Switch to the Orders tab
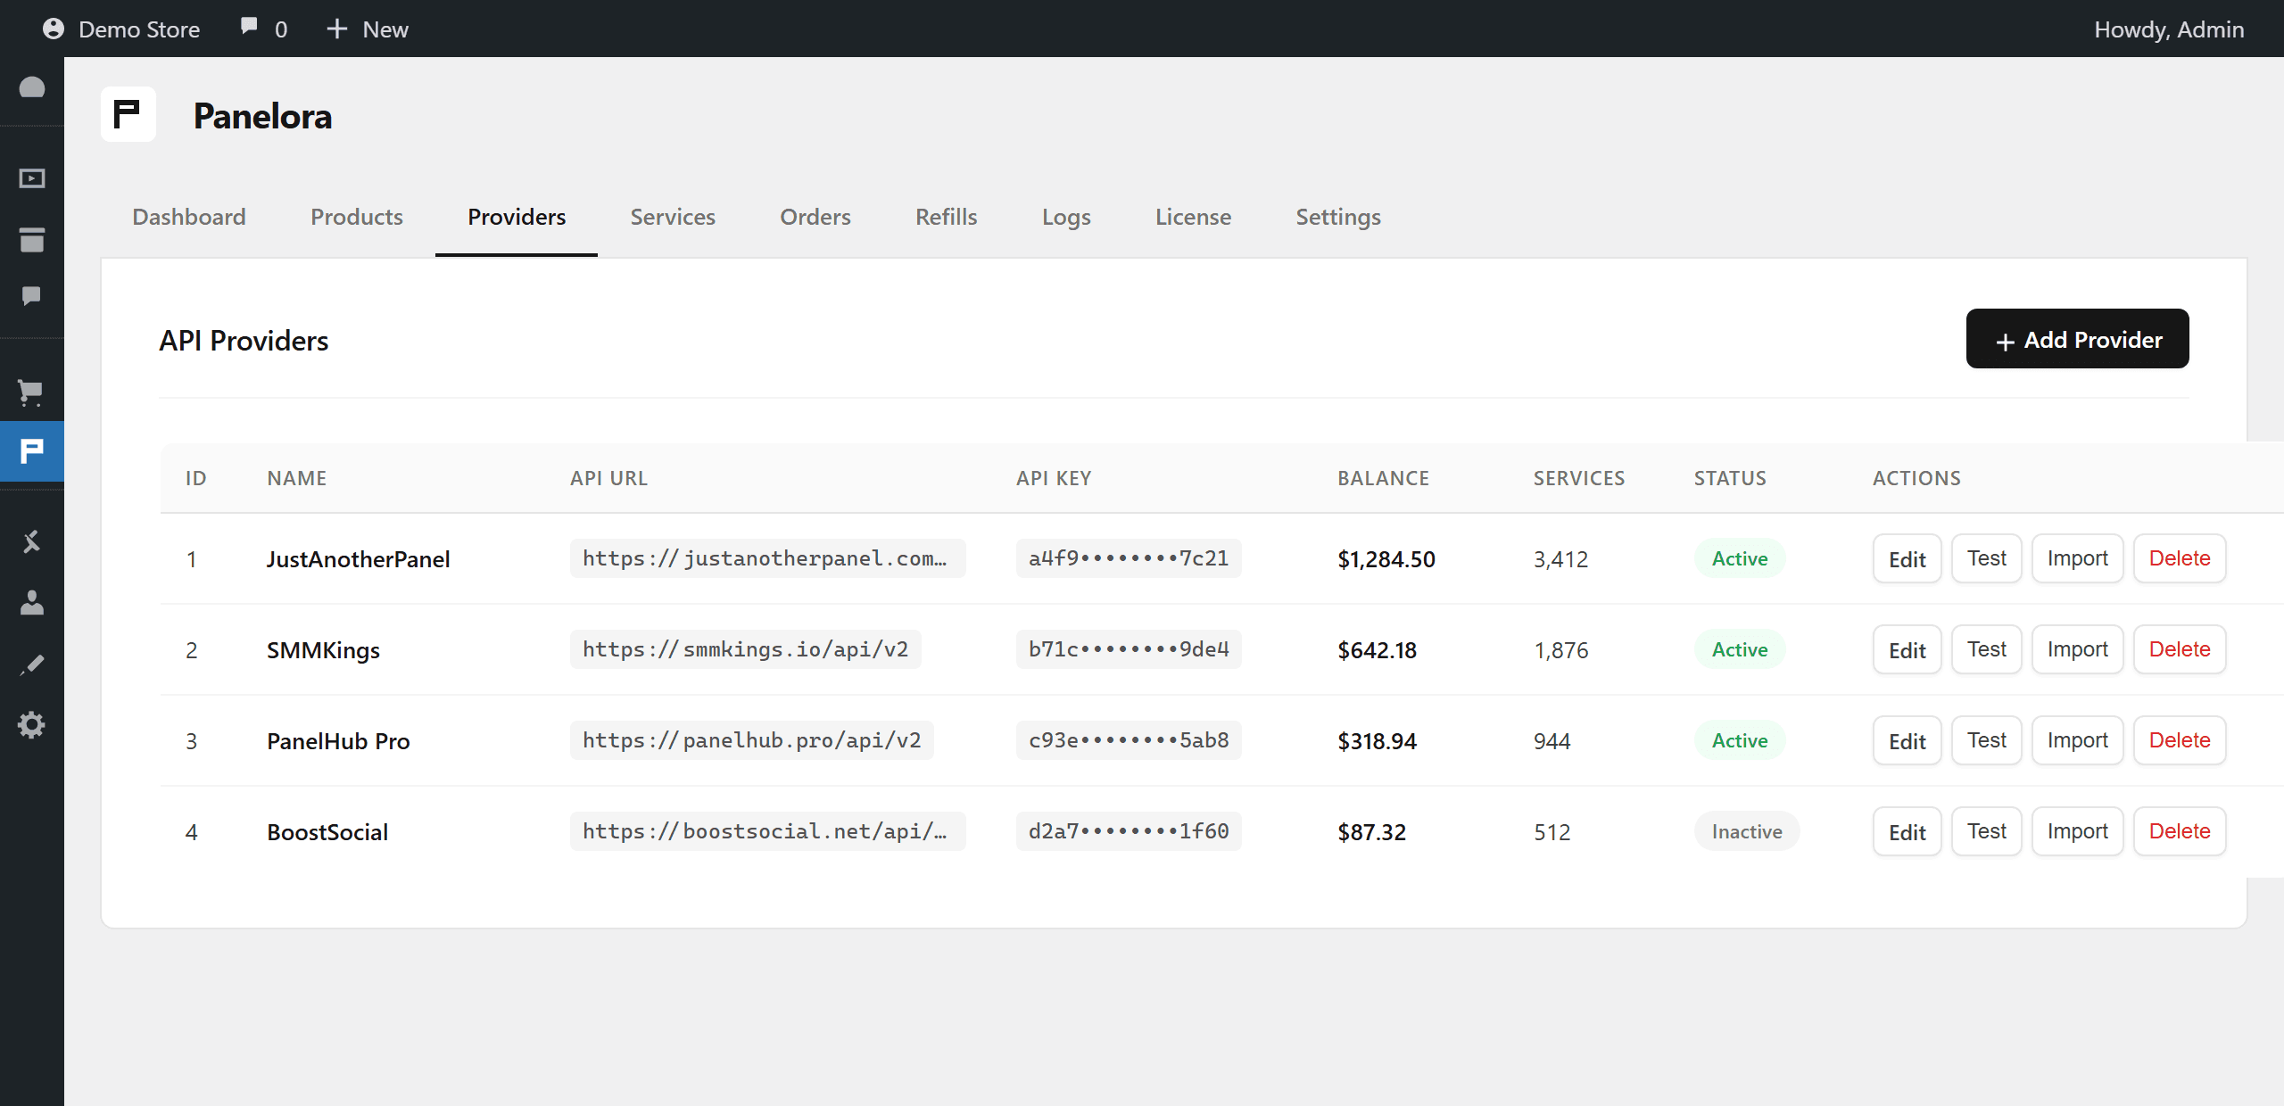 pyautogui.click(x=815, y=217)
